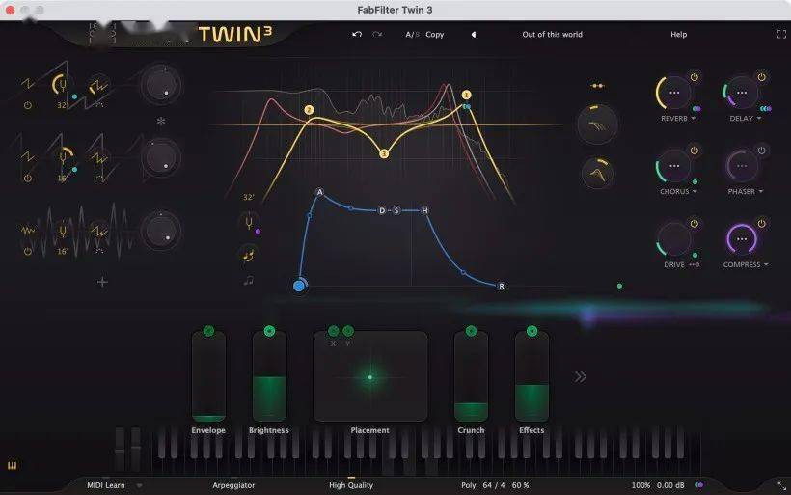Click filter tuning fork icon under 32' label

tap(249, 223)
